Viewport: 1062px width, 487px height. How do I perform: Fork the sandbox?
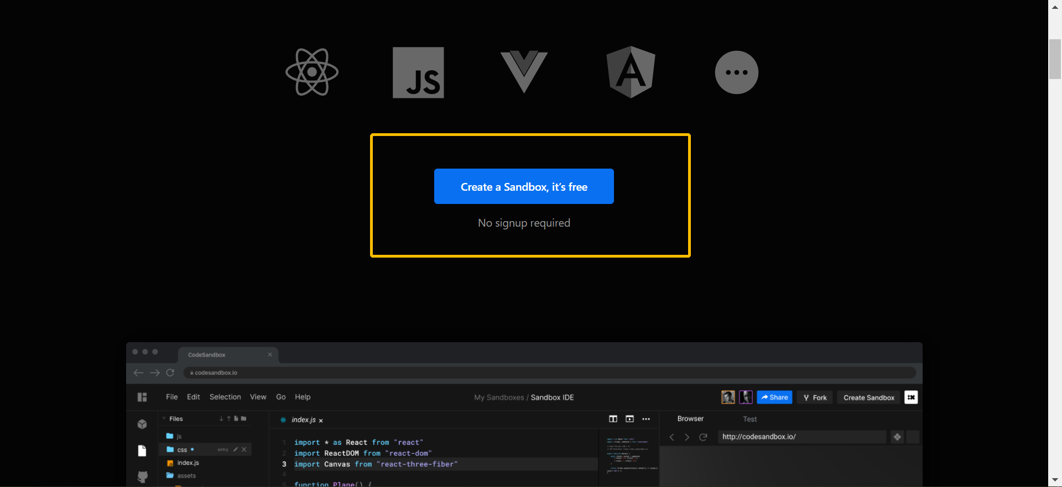pos(815,397)
